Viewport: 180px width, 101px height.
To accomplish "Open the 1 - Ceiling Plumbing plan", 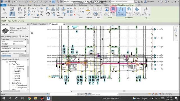I will (x=21, y=85).
